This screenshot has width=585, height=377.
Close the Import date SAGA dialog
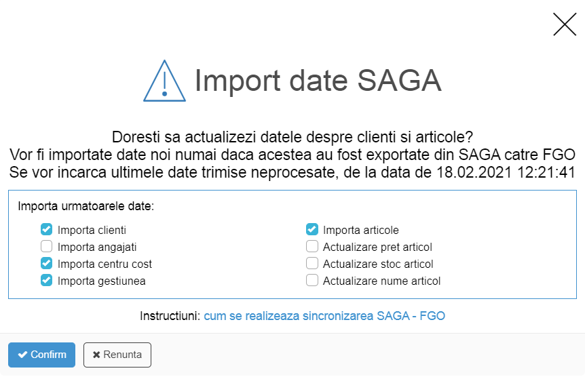tap(564, 24)
